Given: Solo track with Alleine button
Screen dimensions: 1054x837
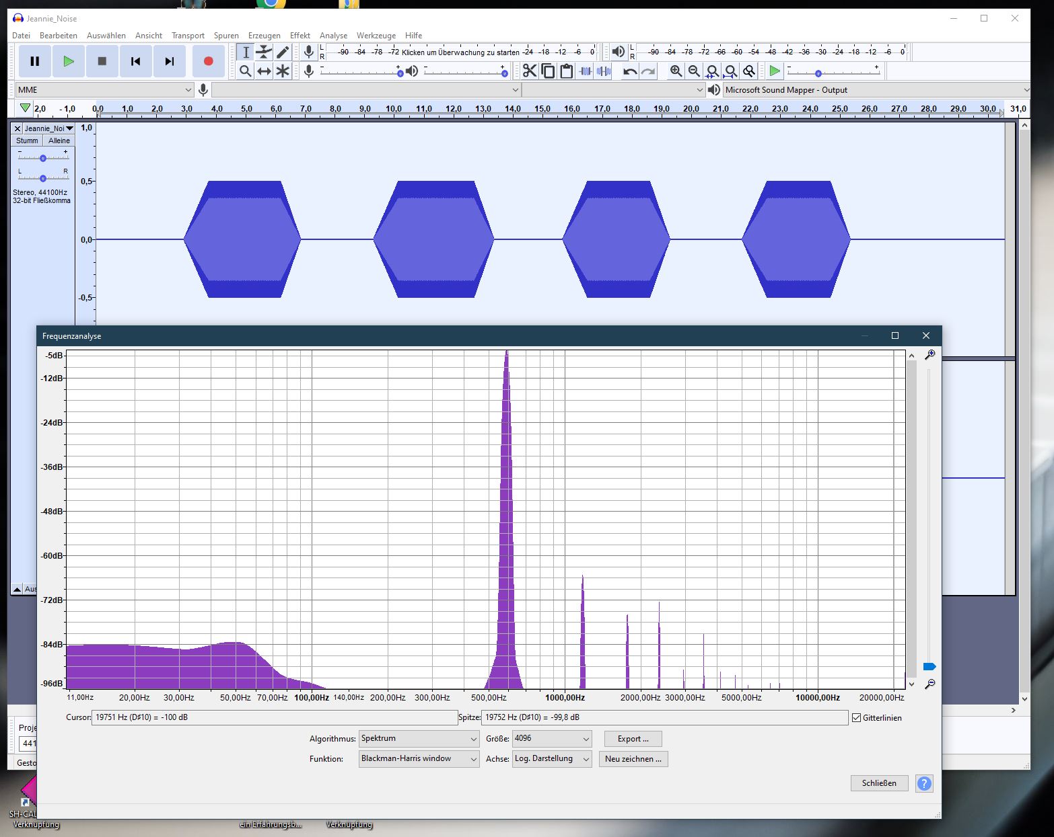Looking at the screenshot, I should tap(59, 141).
